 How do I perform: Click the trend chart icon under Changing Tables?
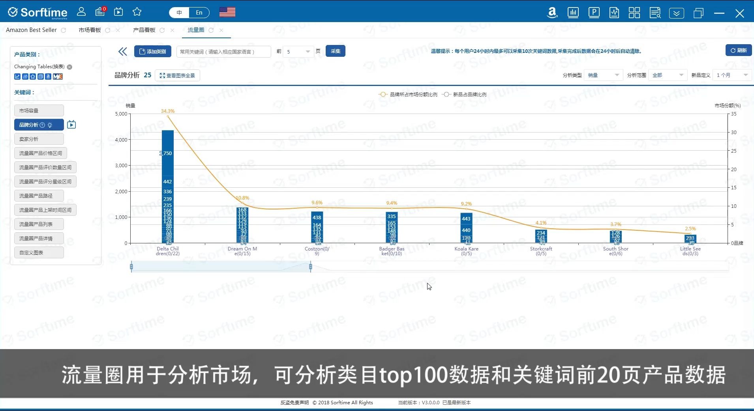point(17,77)
